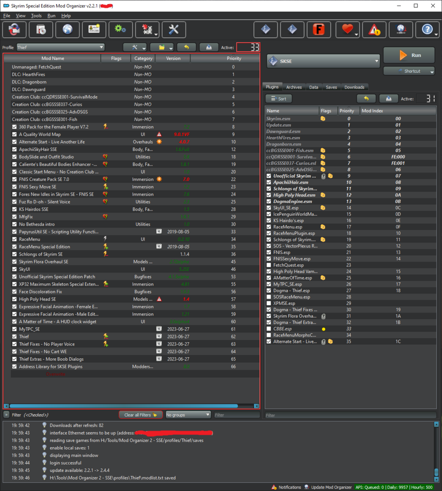Screen dimensions: 442x491
Task: Click the log panel vertical scrollbar
Action: coord(437,472)
